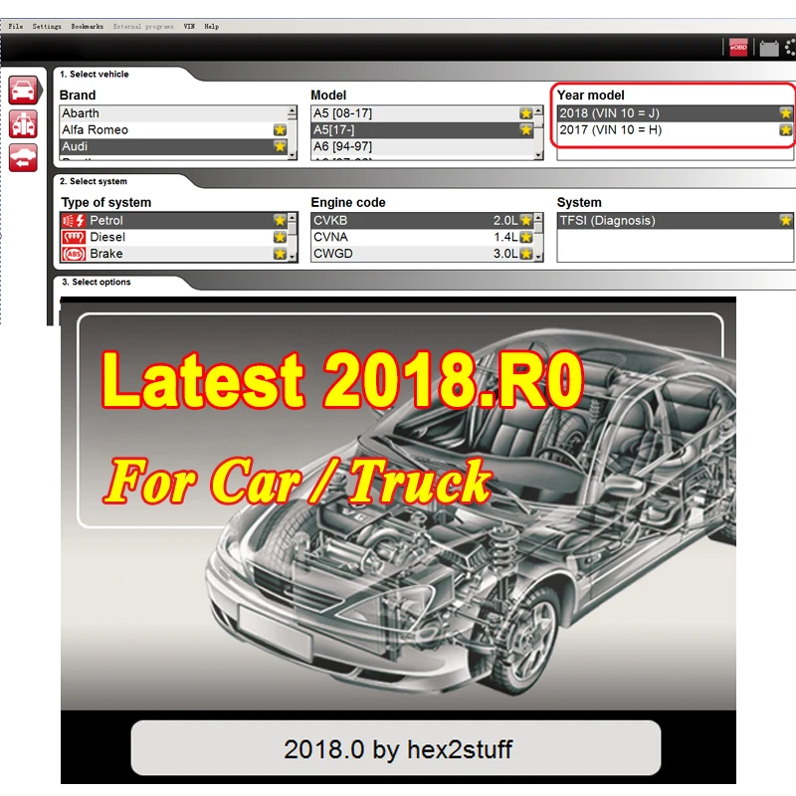Select model A5 [08-17]
Image resolution: width=796 pixels, height=796 pixels.
[422, 113]
